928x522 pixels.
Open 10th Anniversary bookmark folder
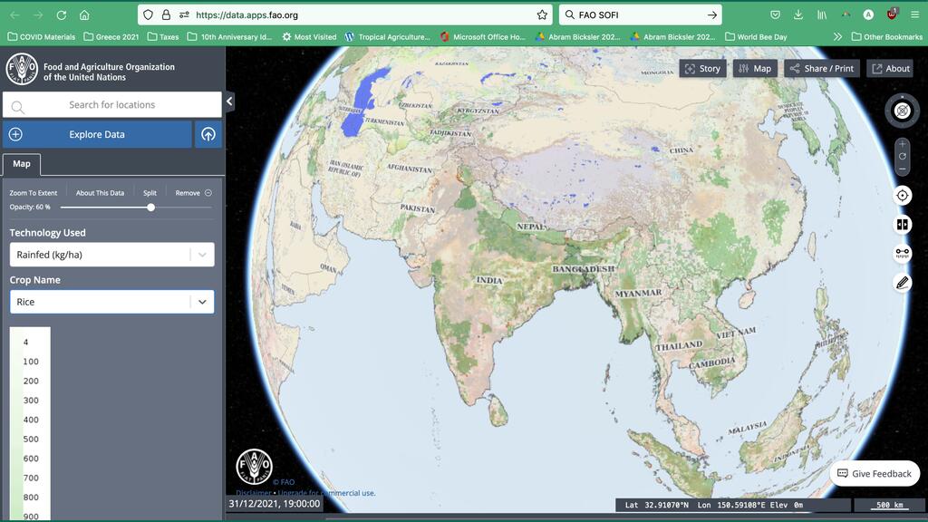tap(229, 36)
